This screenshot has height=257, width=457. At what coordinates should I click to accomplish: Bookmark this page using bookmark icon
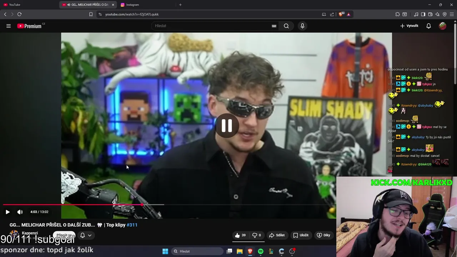click(x=91, y=14)
